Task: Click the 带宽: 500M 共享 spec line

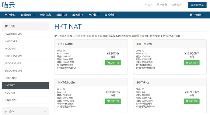Action: (x=144, y=98)
